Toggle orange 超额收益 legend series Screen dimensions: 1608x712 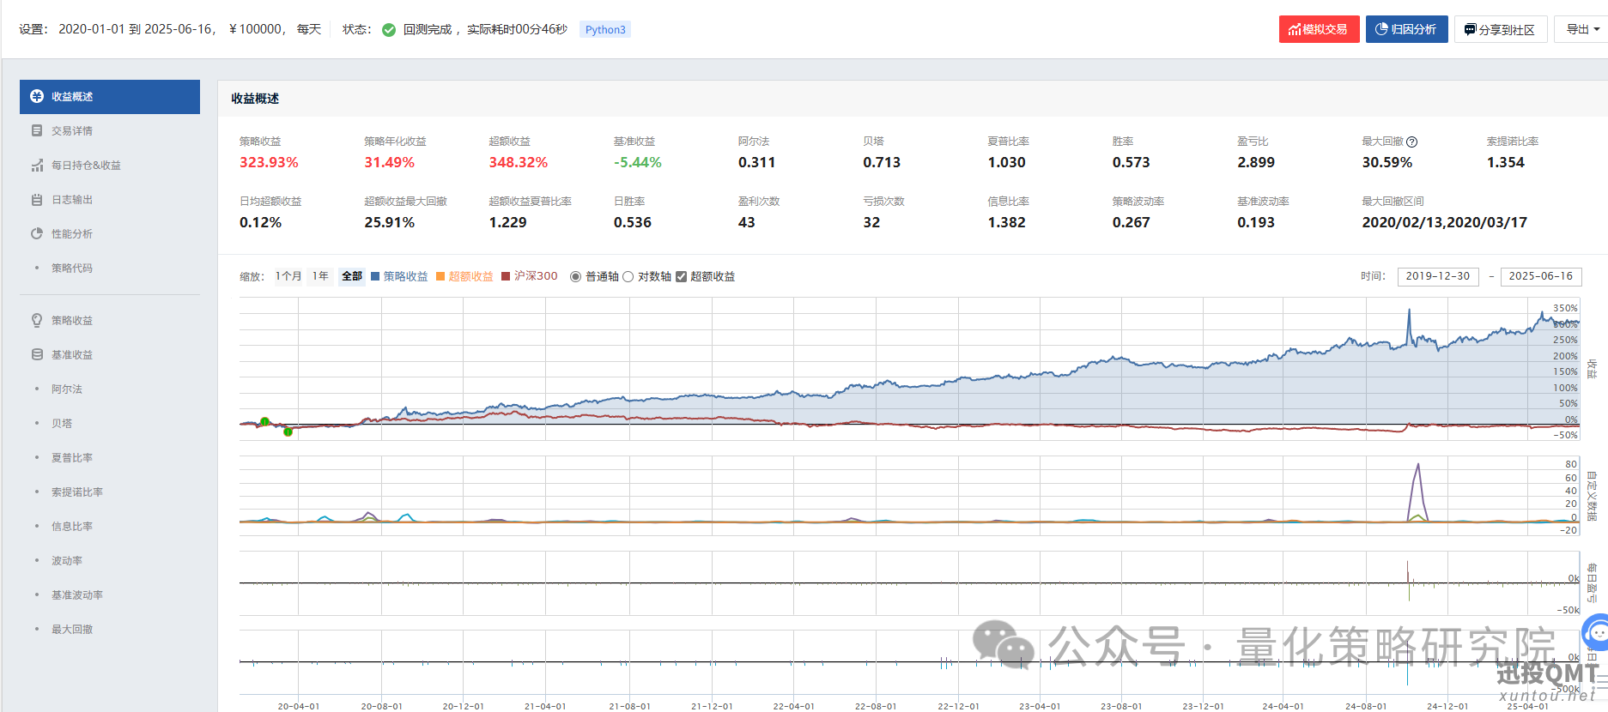[x=464, y=276]
